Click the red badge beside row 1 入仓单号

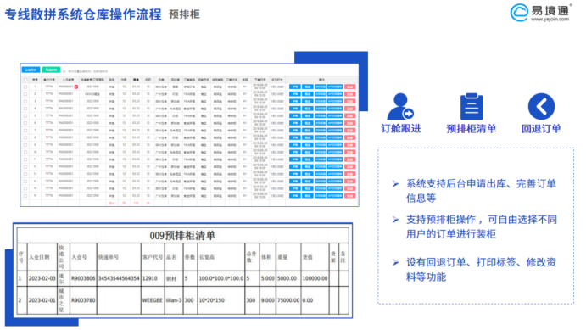click(75, 87)
